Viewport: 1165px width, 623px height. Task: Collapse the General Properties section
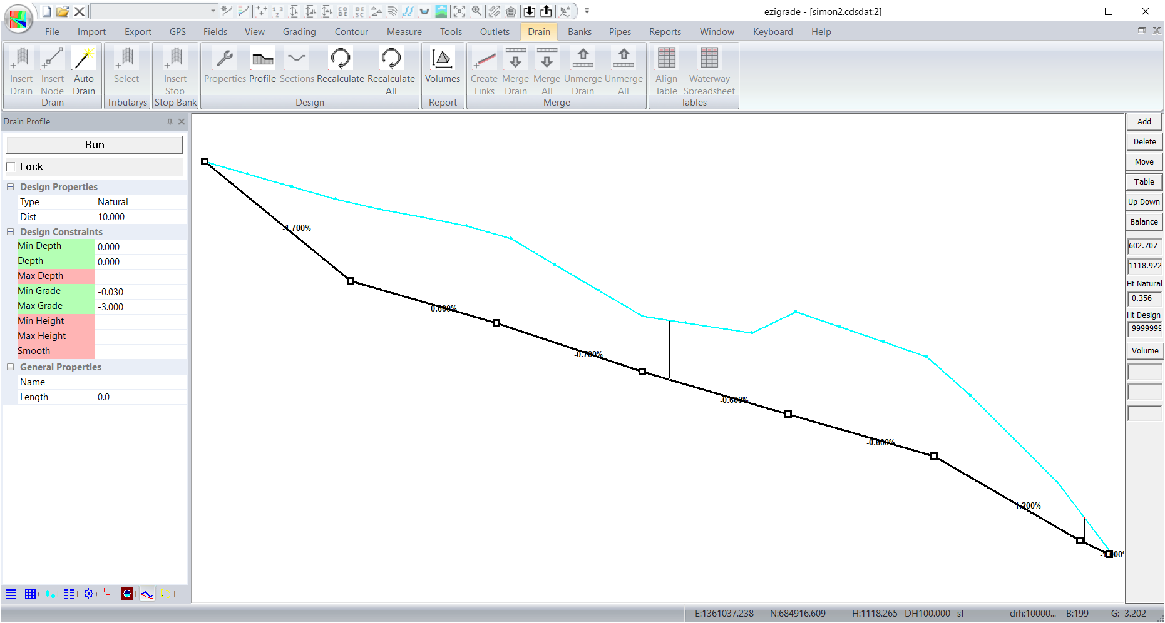11,367
